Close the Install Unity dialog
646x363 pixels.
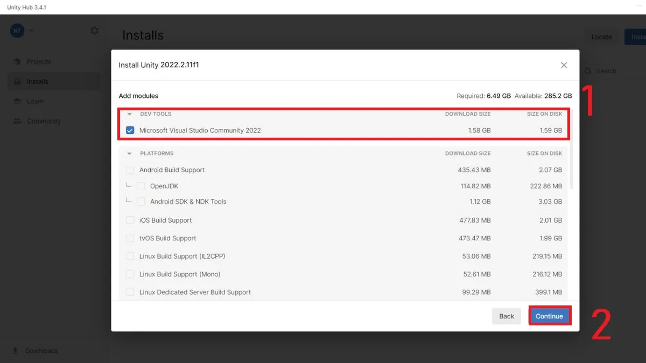click(x=564, y=65)
